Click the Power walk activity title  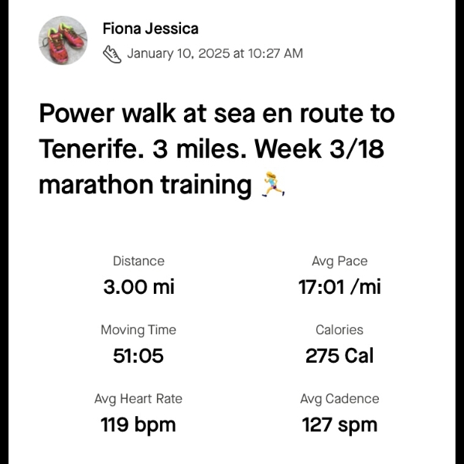coord(217,148)
